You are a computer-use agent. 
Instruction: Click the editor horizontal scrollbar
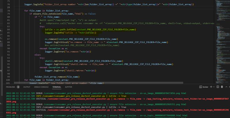tap(99, 83)
